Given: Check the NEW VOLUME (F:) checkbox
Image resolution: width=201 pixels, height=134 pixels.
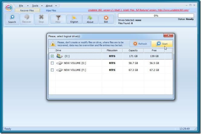Looking at the screenshot, I should coord(52,70).
